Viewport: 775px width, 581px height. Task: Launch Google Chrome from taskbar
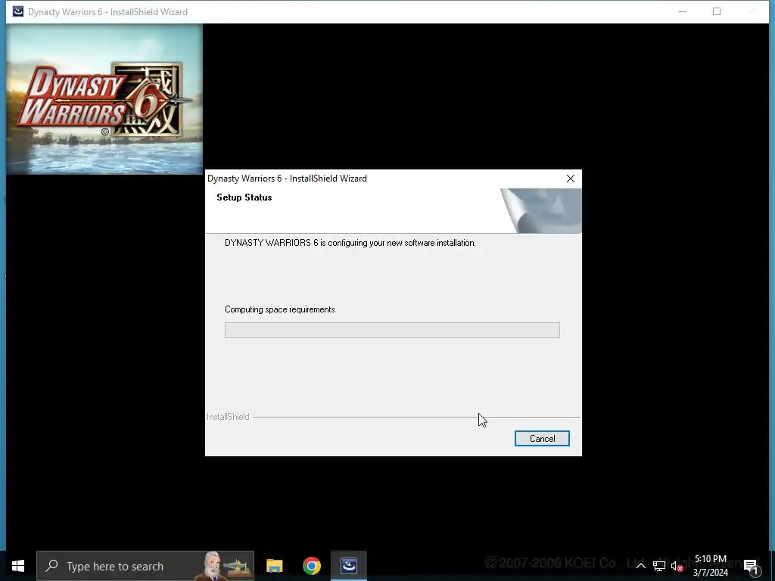[311, 566]
